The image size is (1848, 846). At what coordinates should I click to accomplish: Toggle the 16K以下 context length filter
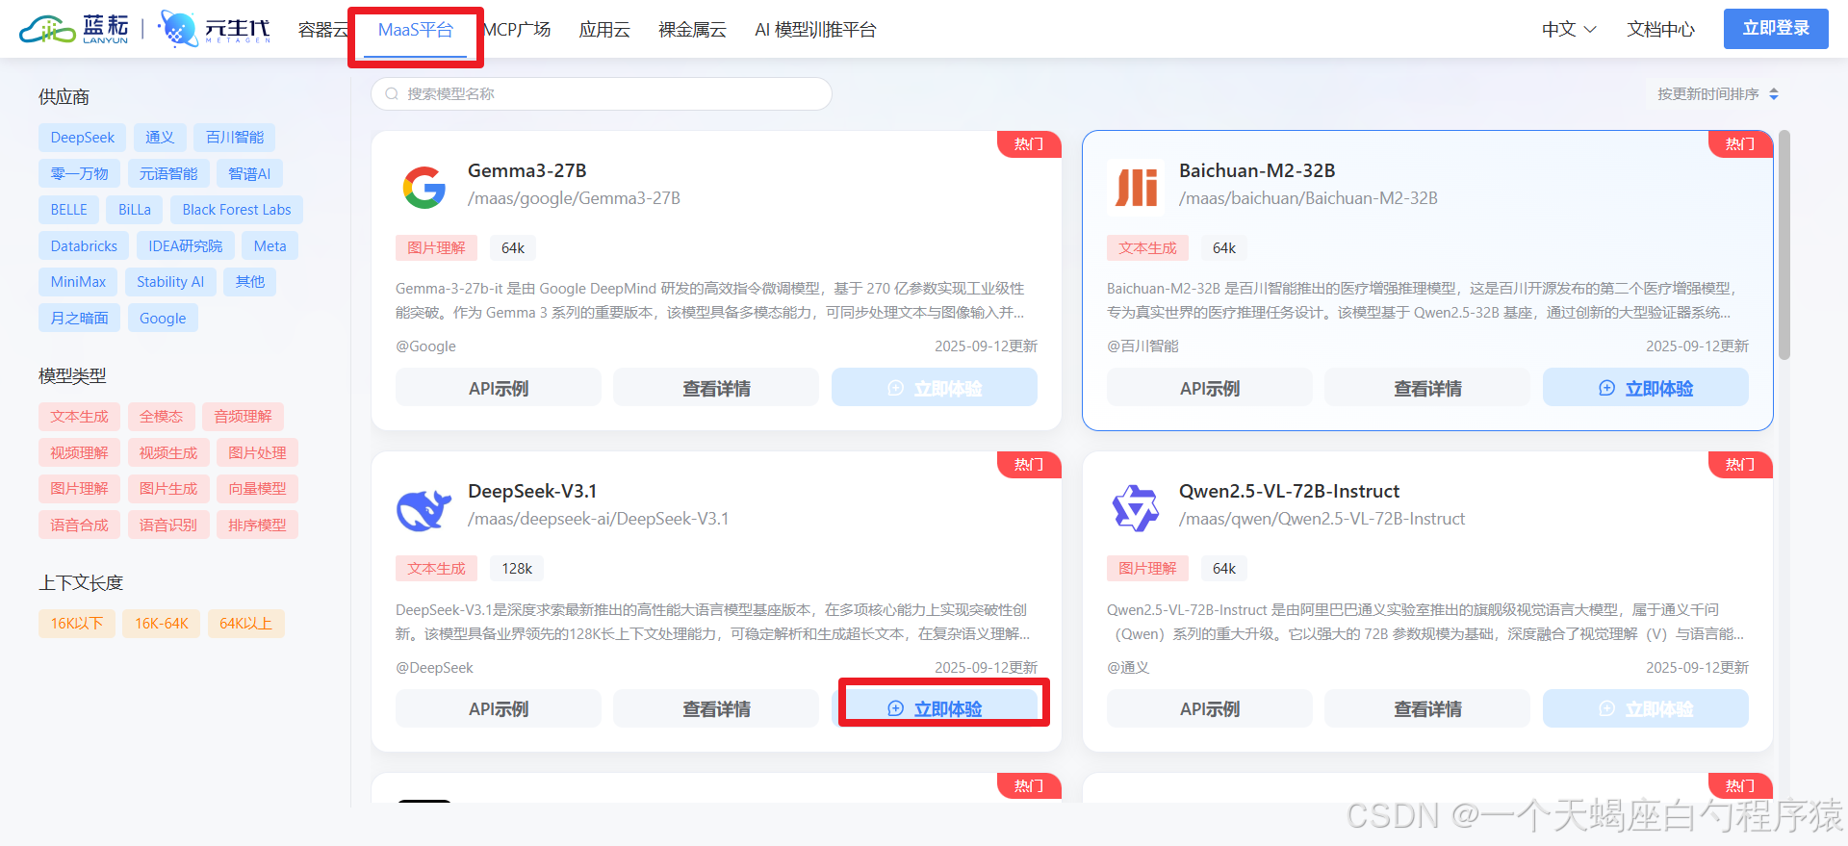(x=77, y=624)
